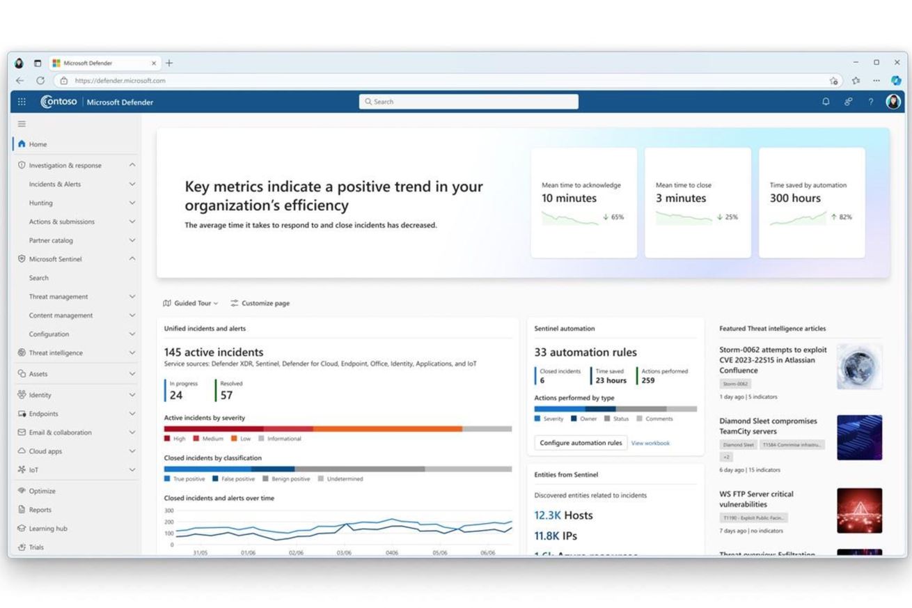Click the Threat intelligence globe icon
Viewport: 912px width, 608px height.
tap(22, 353)
